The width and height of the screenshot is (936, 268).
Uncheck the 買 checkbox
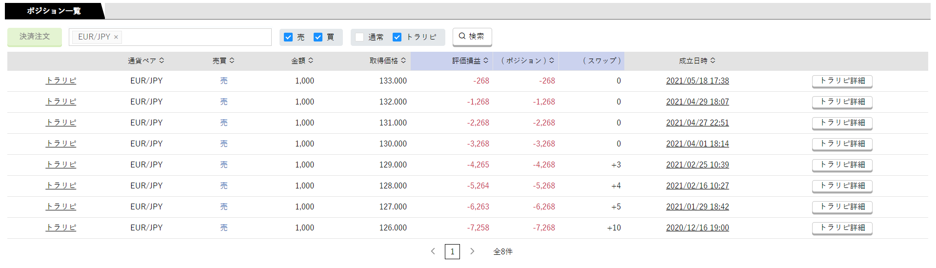318,37
